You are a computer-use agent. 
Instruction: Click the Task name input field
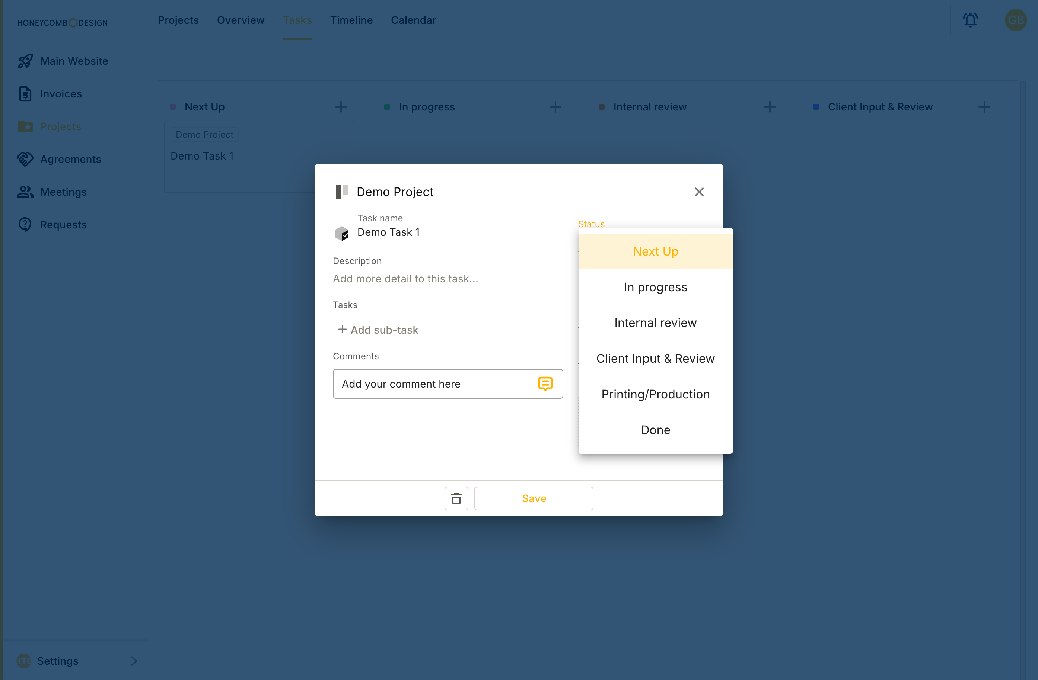click(460, 232)
